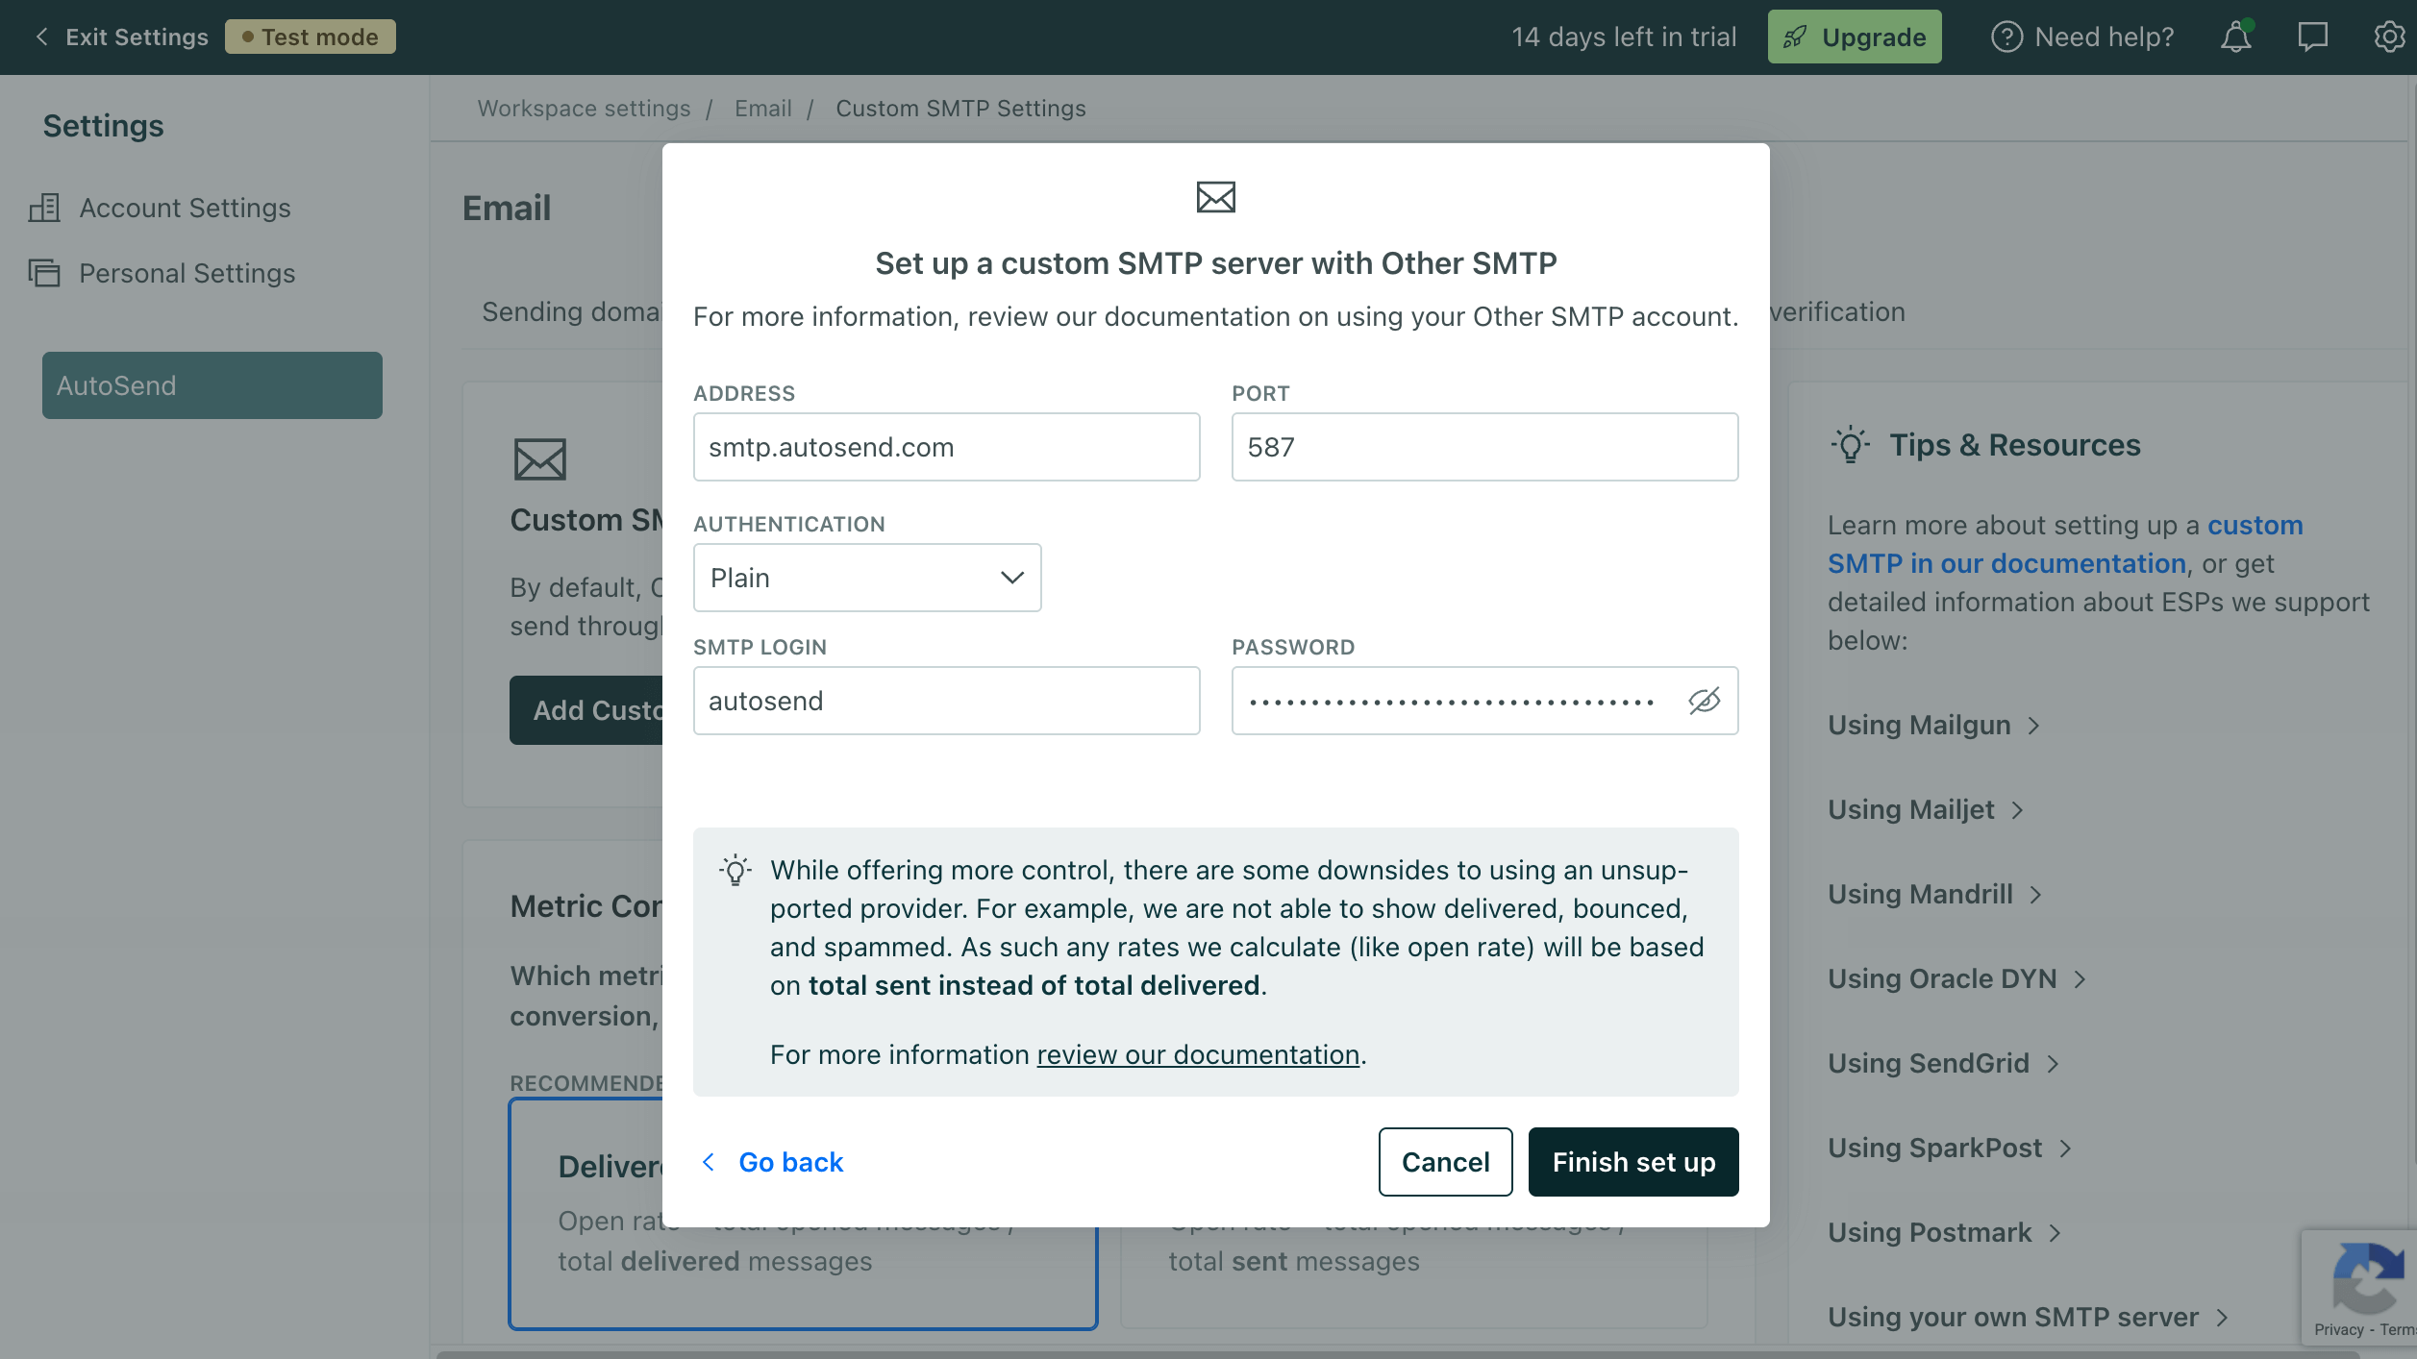This screenshot has width=2417, height=1359.
Task: Open the chat message icon
Action: [x=2312, y=37]
